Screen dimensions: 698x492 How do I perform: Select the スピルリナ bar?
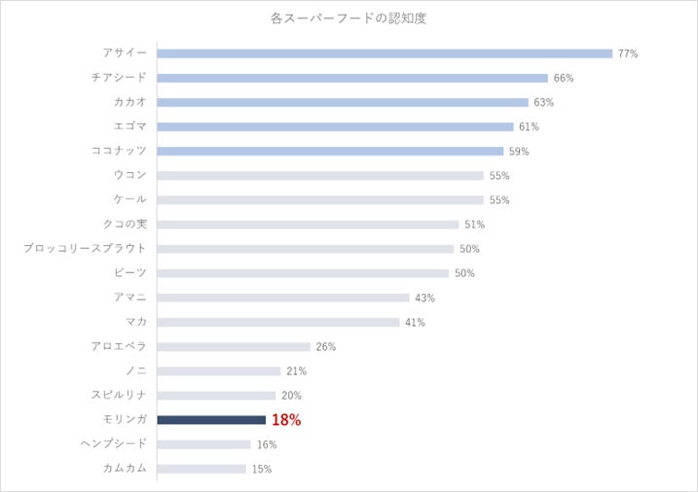point(215,396)
